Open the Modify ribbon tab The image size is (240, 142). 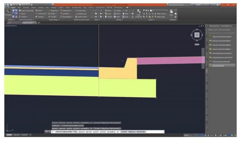(x=34, y=7)
